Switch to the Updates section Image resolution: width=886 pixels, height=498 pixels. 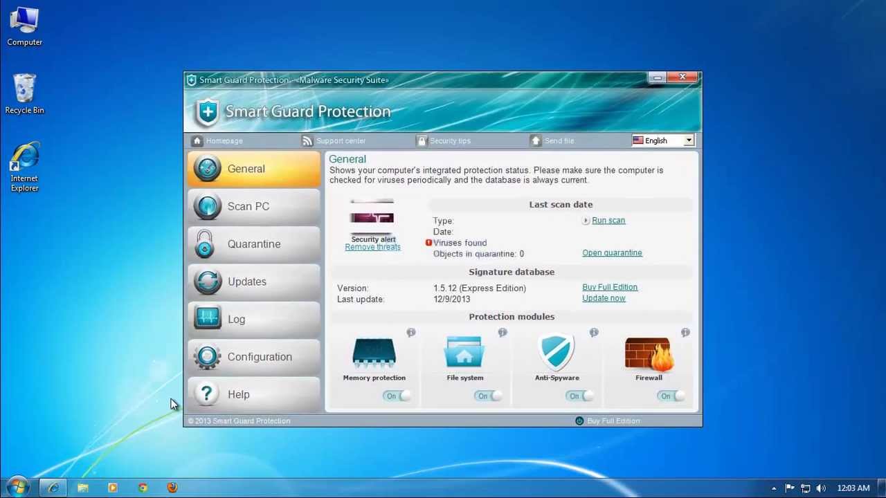coord(253,282)
